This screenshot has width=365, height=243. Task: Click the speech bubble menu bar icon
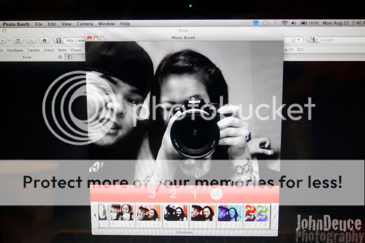(266, 23)
